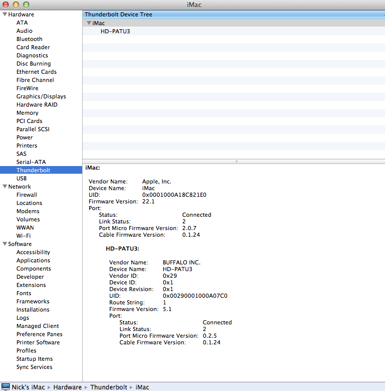The image size is (385, 391).
Task: Select ATA in the sidebar
Action: pyautogui.click(x=22, y=23)
